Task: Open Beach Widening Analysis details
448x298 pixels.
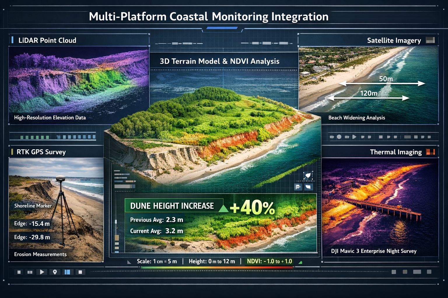Action: click(356, 118)
